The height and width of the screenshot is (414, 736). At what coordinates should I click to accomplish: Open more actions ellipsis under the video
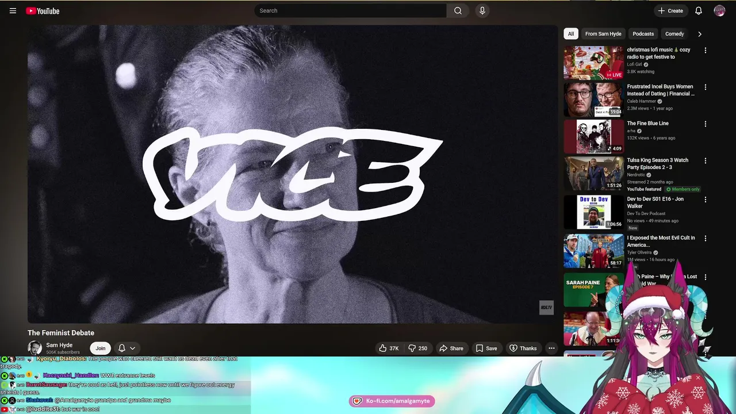click(551, 348)
